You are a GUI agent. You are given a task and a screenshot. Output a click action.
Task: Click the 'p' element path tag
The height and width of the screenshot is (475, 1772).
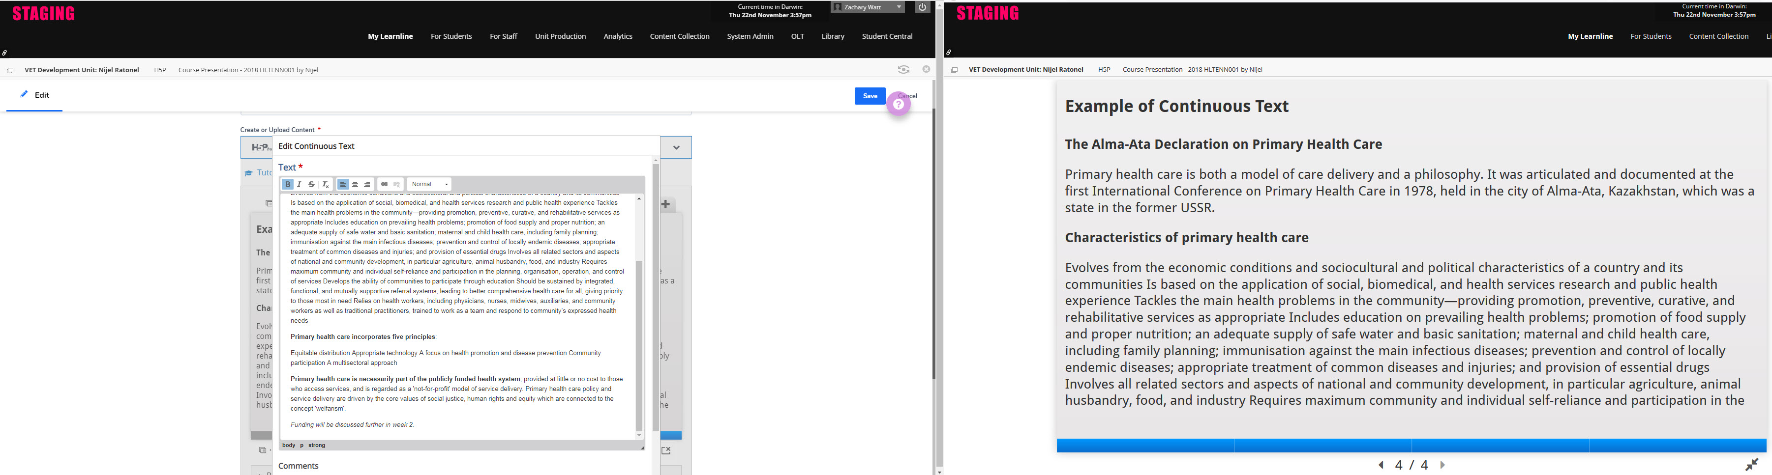[x=301, y=446]
